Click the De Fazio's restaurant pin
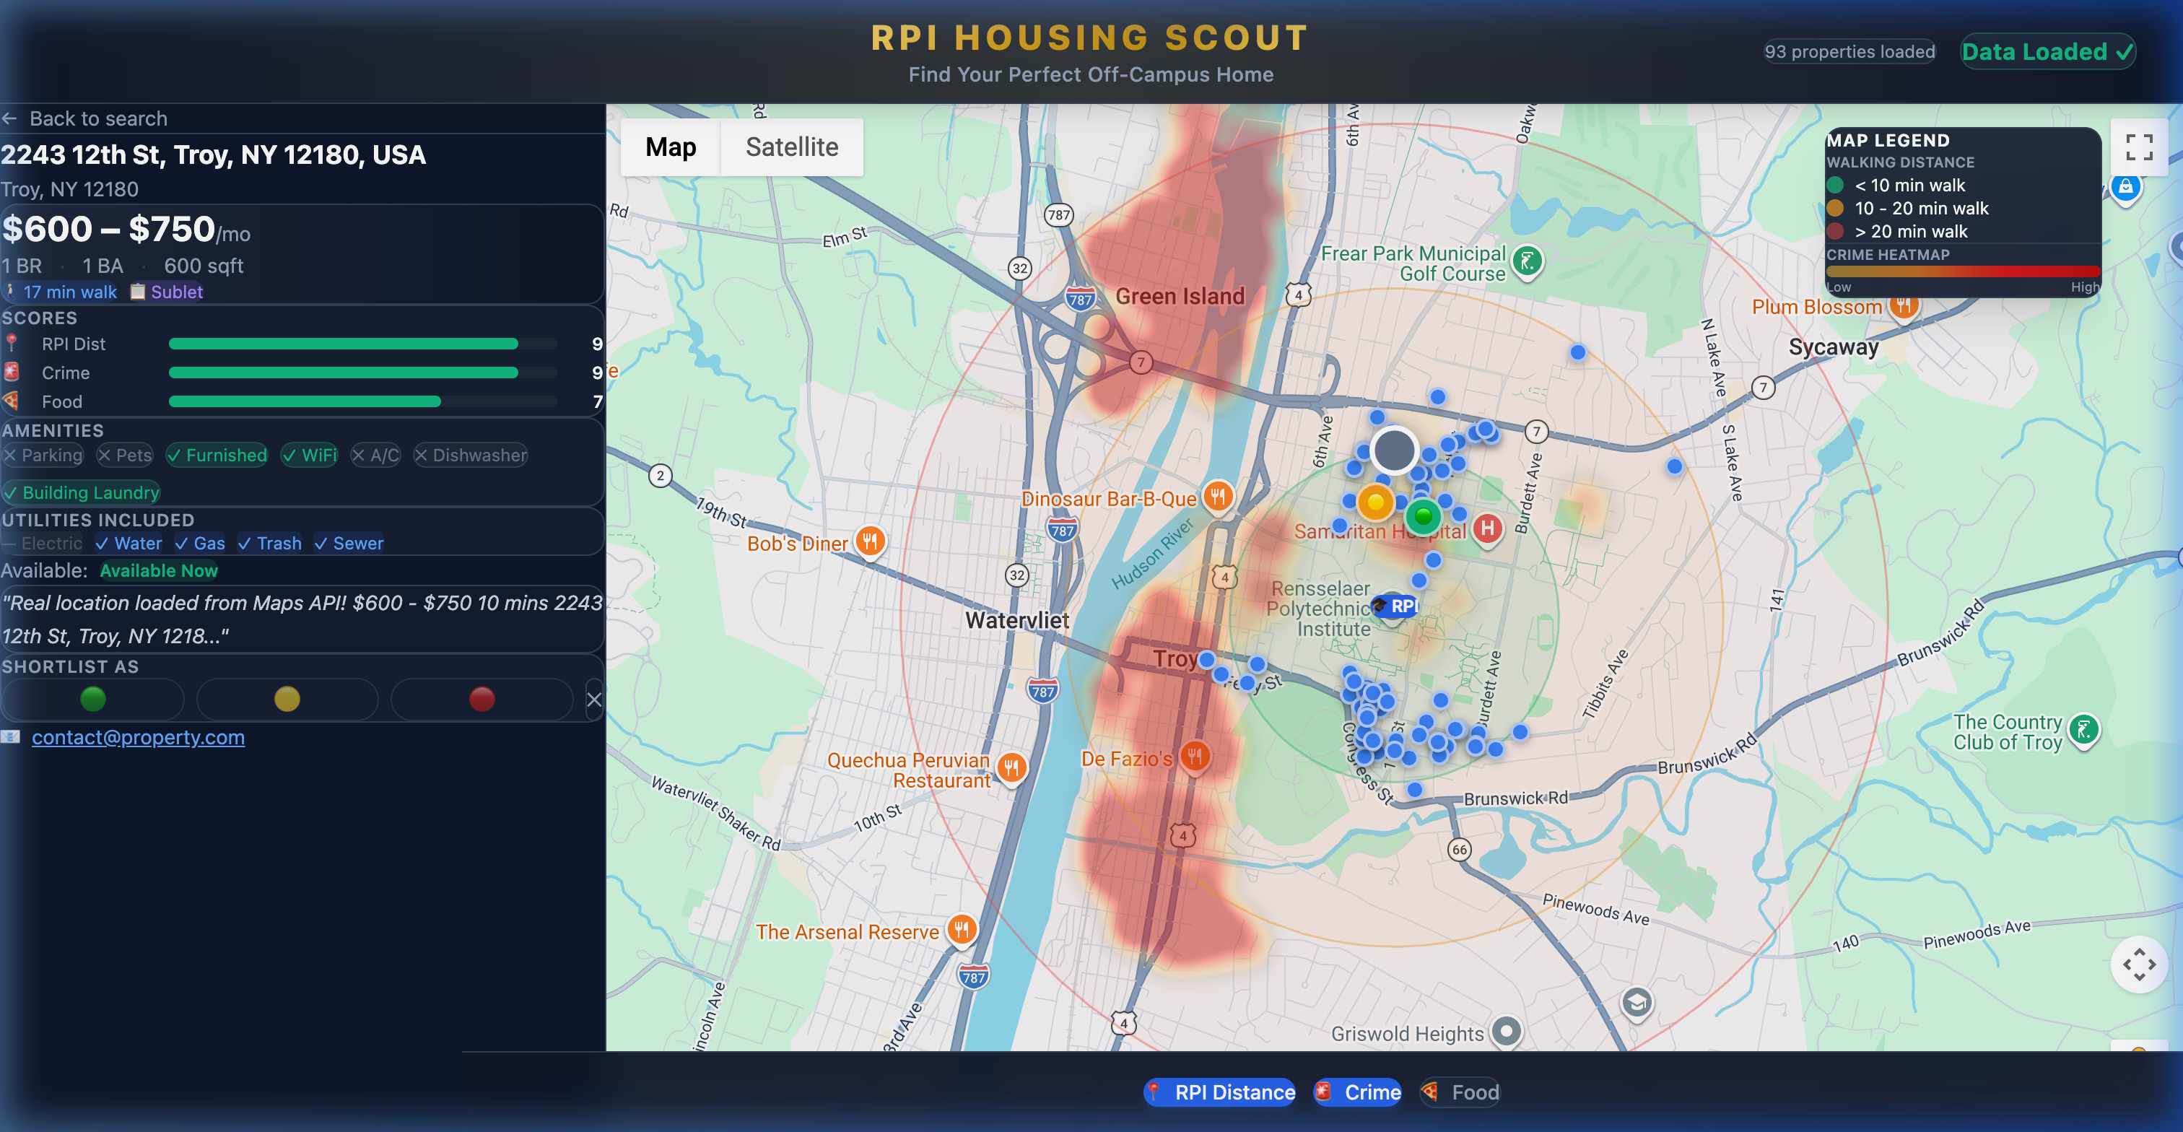2183x1132 pixels. click(1194, 755)
